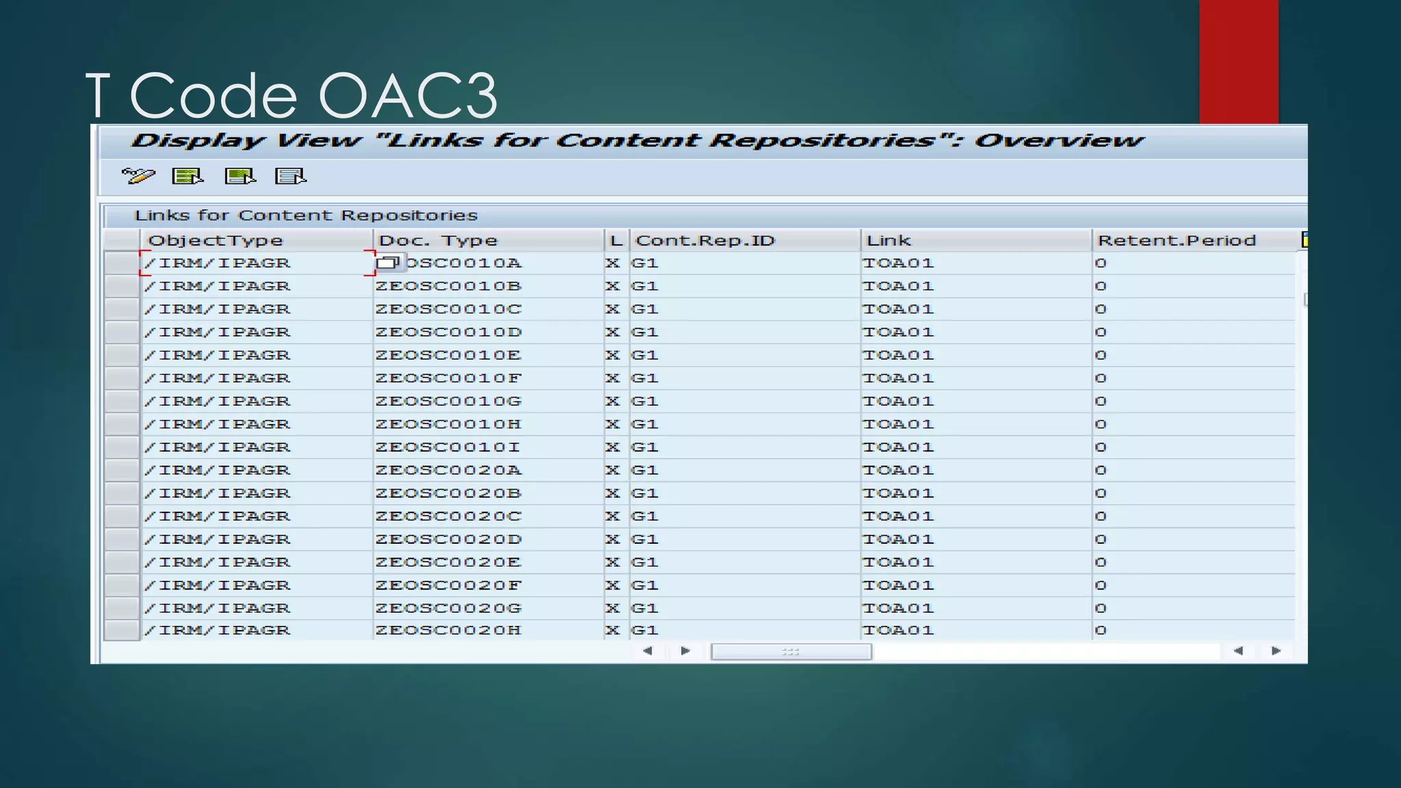The height and width of the screenshot is (788, 1401).
Task: Click the select-all corner cell of the table
Action: pos(122,240)
